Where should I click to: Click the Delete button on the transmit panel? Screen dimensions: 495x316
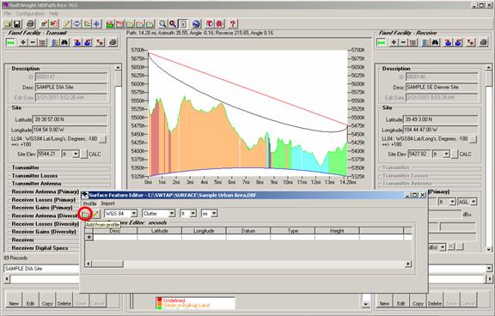coord(64,301)
